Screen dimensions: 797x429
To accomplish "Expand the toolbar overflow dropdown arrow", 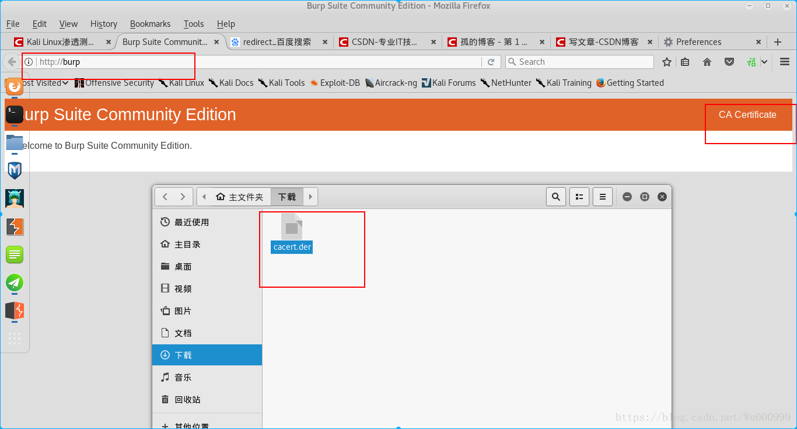I will pyautogui.click(x=765, y=62).
